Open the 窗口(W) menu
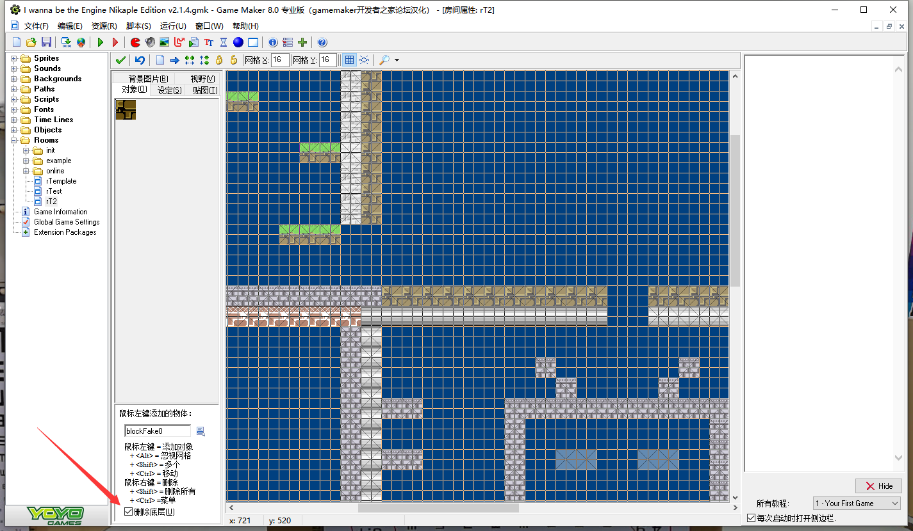Image resolution: width=913 pixels, height=531 pixels. coord(210,26)
